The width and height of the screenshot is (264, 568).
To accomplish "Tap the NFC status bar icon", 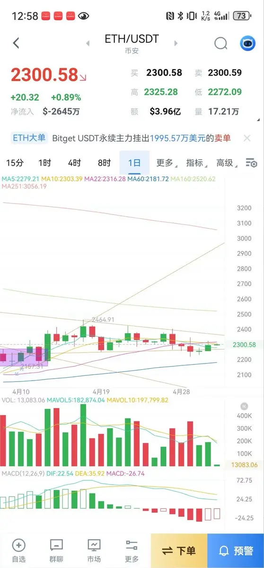I will tap(170, 16).
